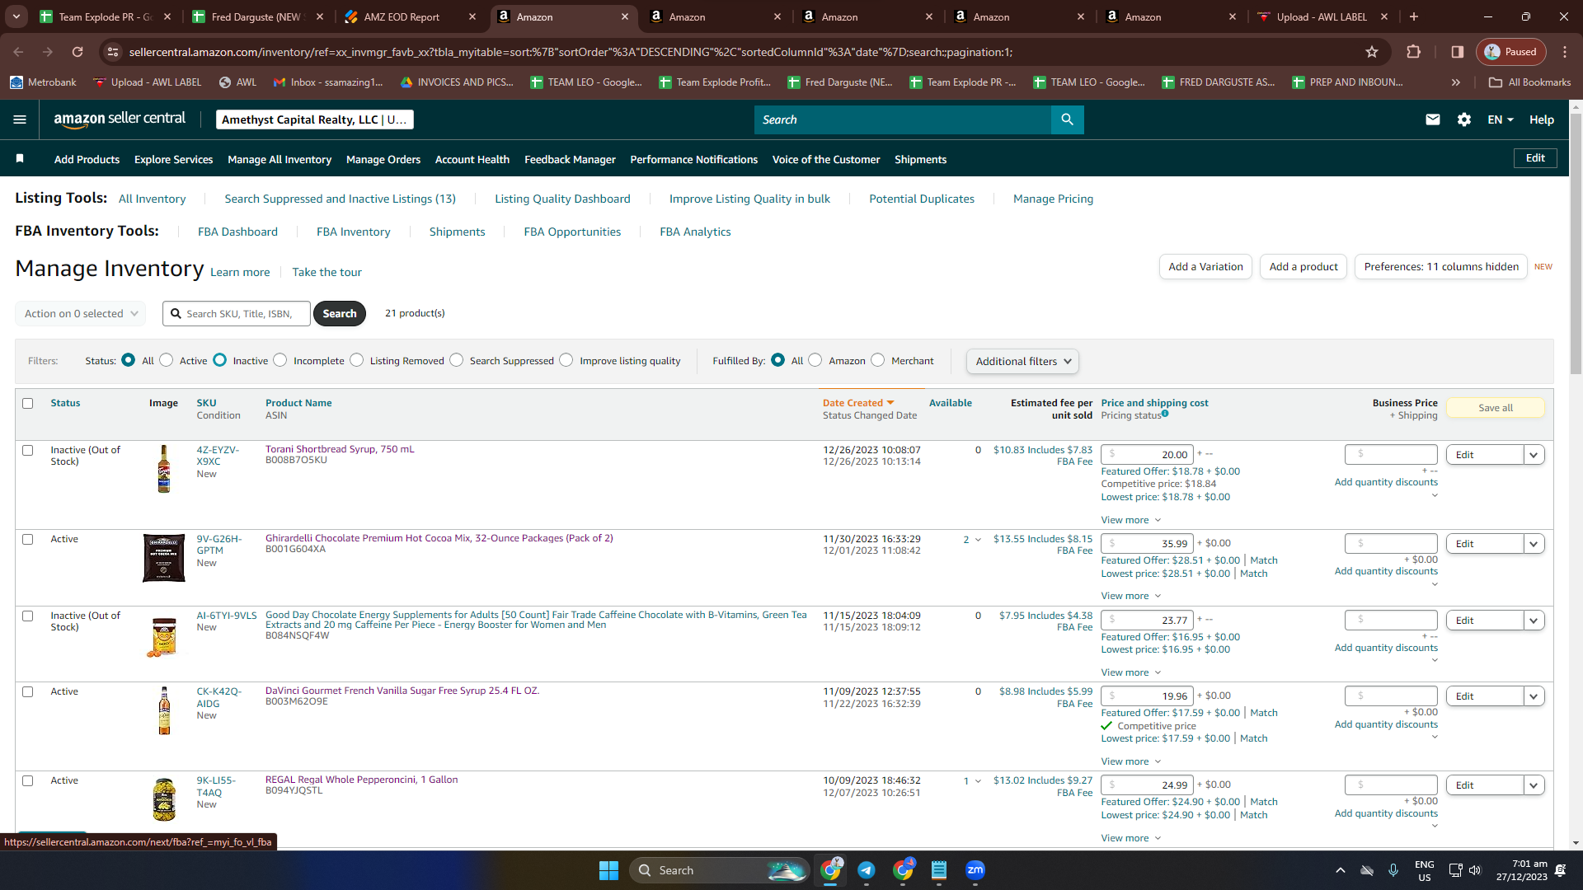The width and height of the screenshot is (1583, 890).
Task: Open a new browser tab
Action: click(1414, 16)
